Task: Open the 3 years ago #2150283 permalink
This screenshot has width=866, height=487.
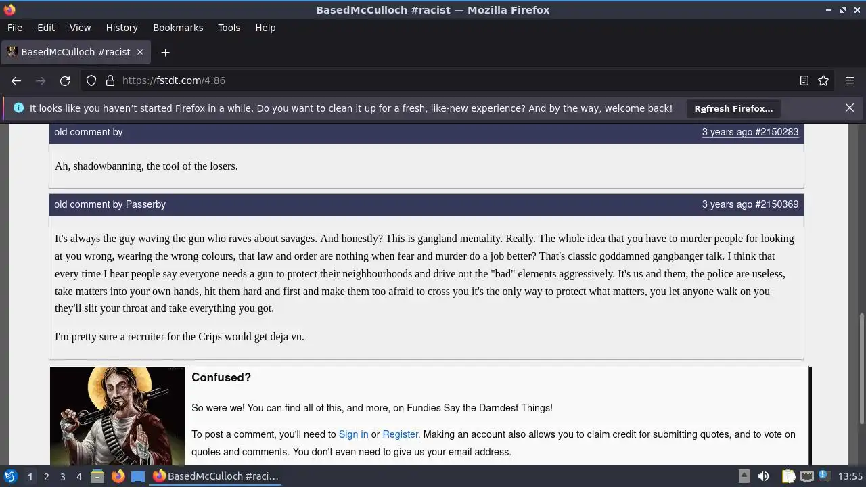Action: point(750,132)
